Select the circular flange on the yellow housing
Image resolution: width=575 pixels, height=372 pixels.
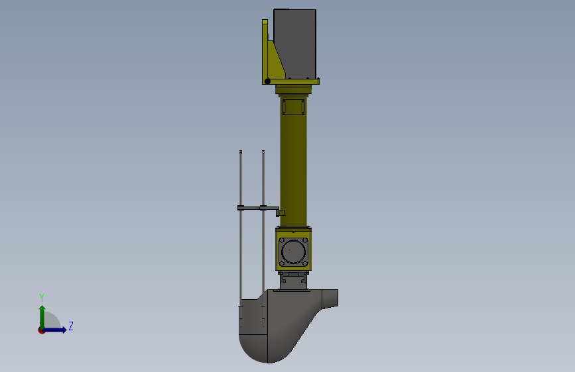tap(293, 252)
